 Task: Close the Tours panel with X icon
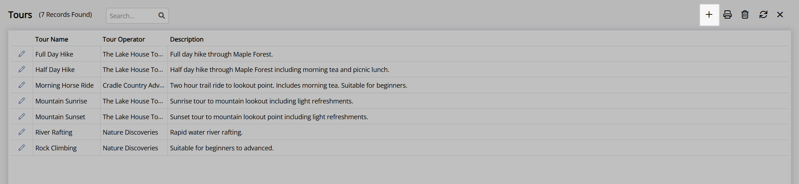[780, 15]
